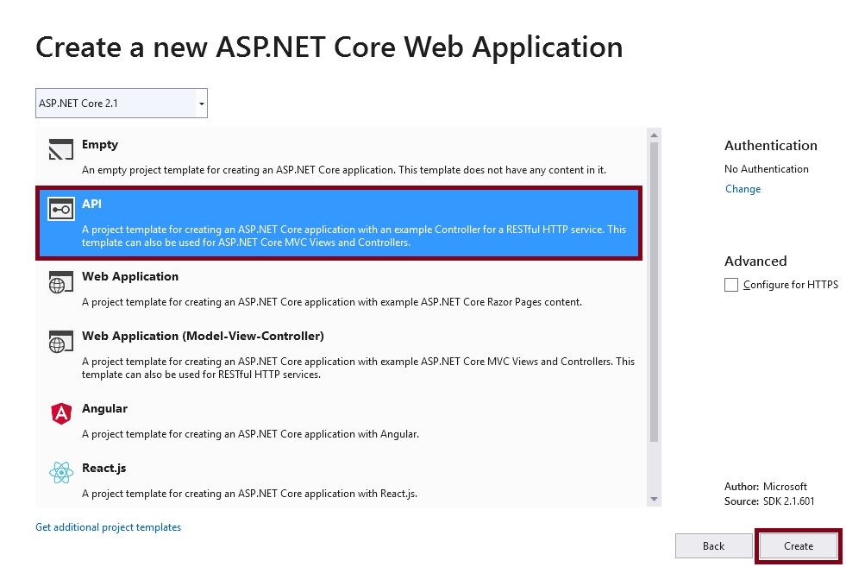
Task: Click the Model-View-Controller globe icon
Action: (61, 343)
